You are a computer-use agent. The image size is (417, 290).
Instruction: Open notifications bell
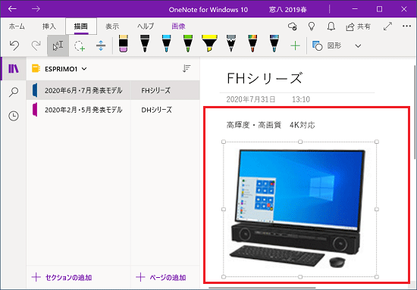tap(331, 27)
